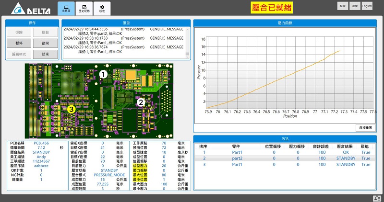Switch to the 歷史紀錄 history tab
Viewport: 384px width, 202px height.
tap(84, 8)
